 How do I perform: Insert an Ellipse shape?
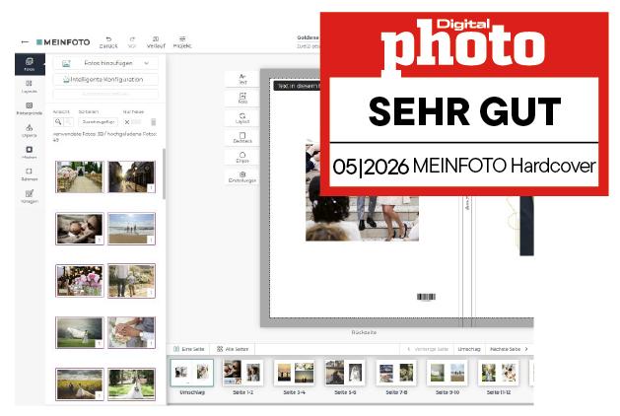click(242, 158)
